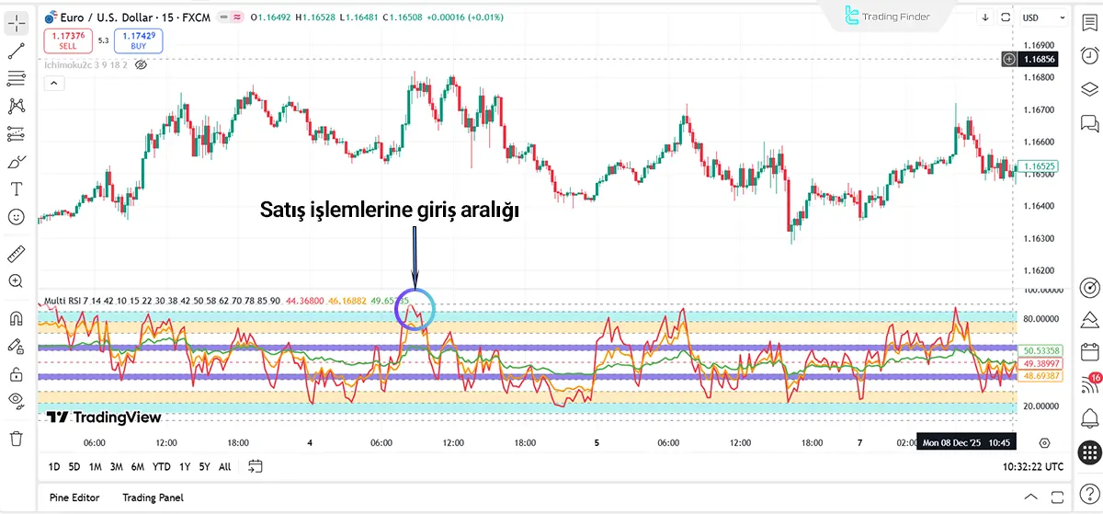Toggle lock all drawings
Viewport: 1103px width, 514px height.
click(16, 374)
